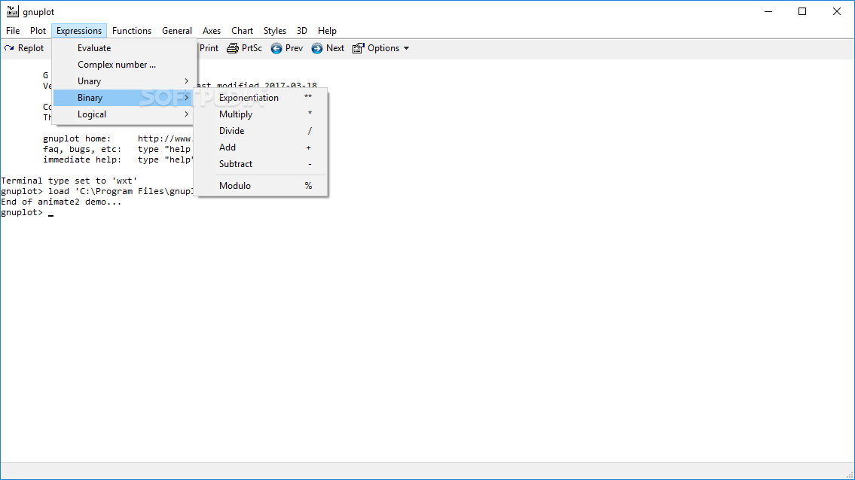Select the highlighted Binary submenu entry
Screen dimensions: 855x480
point(125,98)
